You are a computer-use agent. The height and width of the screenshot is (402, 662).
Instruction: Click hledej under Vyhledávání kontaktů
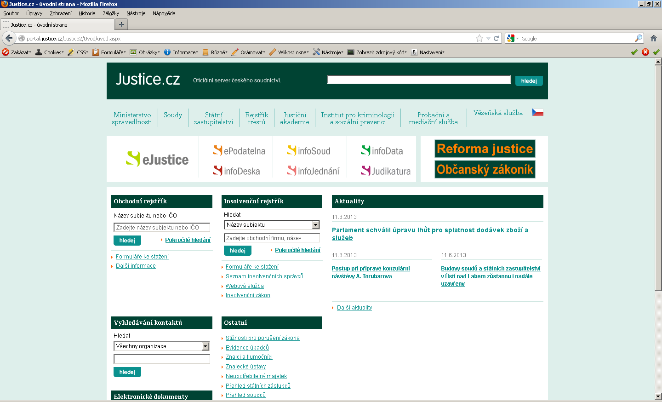click(127, 372)
